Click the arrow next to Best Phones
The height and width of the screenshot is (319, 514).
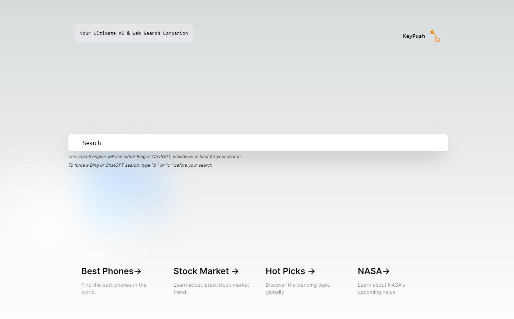click(137, 271)
